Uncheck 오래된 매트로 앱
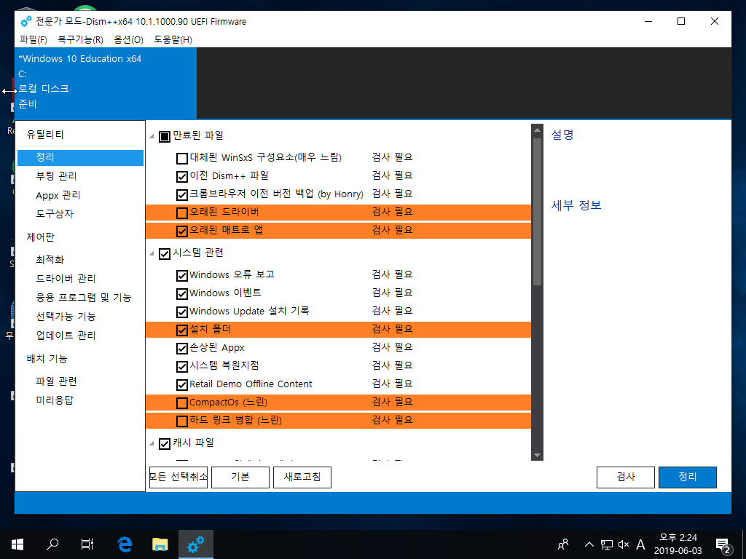 181,231
